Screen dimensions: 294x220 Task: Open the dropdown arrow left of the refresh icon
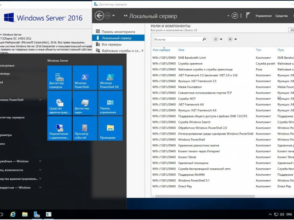228,16
